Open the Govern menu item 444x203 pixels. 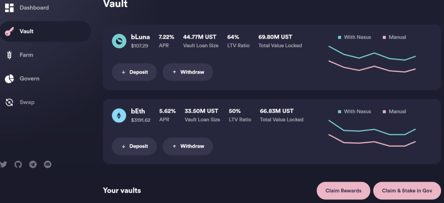click(x=29, y=79)
